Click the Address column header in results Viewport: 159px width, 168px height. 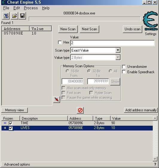[16, 28]
